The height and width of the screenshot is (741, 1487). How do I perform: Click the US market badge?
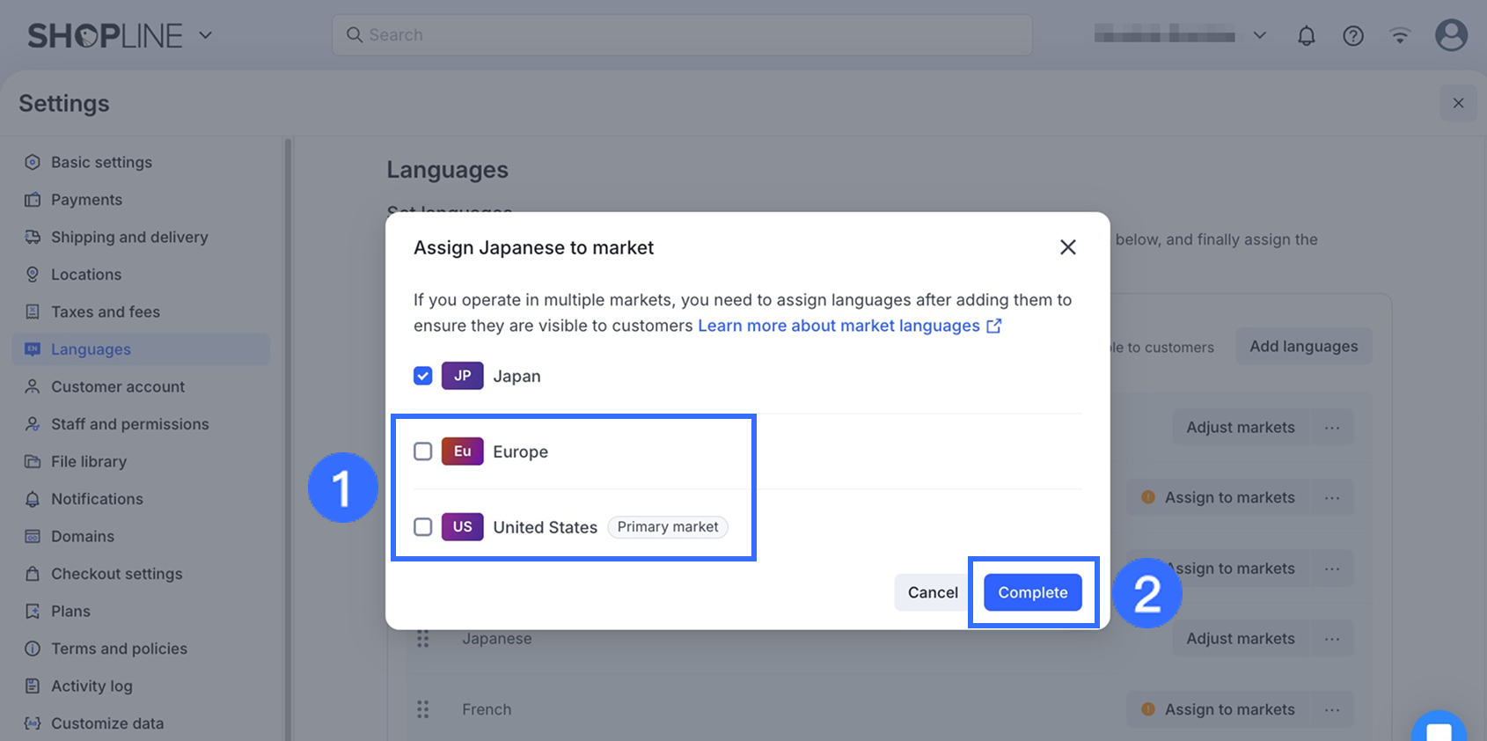click(463, 527)
